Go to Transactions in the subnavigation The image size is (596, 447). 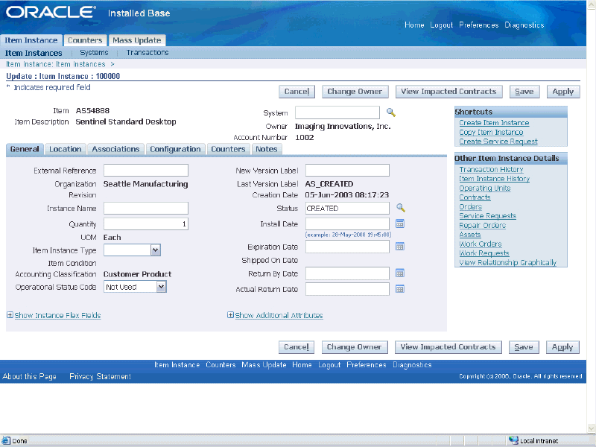pos(148,52)
